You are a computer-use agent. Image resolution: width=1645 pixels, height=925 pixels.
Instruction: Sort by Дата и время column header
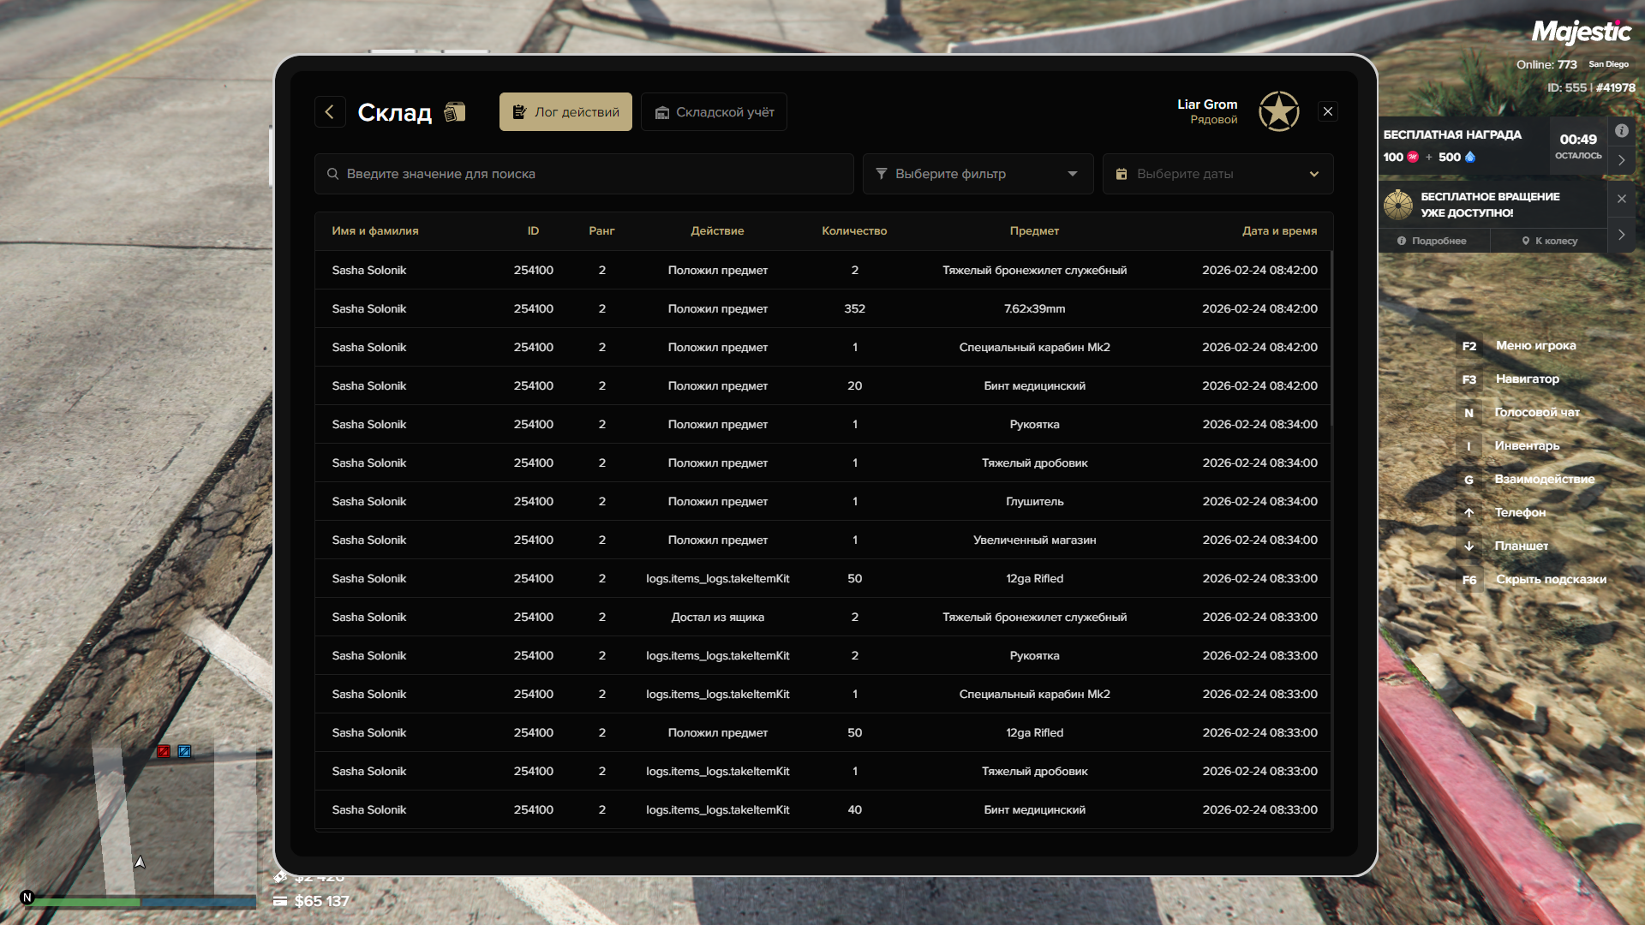pos(1279,231)
